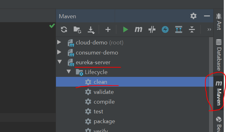Image resolution: width=226 pixels, height=132 pixels.
Task: Select the package lifecycle phase
Action: (x=135, y=121)
